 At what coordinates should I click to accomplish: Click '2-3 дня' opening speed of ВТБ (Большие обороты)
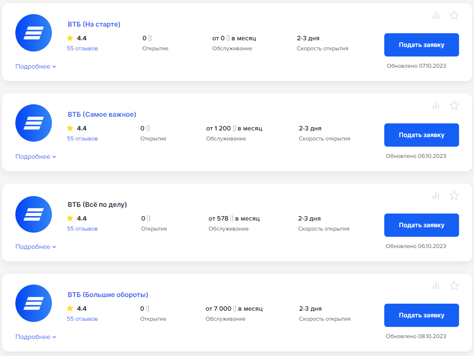pos(310,309)
